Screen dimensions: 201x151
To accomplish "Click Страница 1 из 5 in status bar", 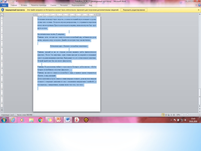I will coord(8,115).
